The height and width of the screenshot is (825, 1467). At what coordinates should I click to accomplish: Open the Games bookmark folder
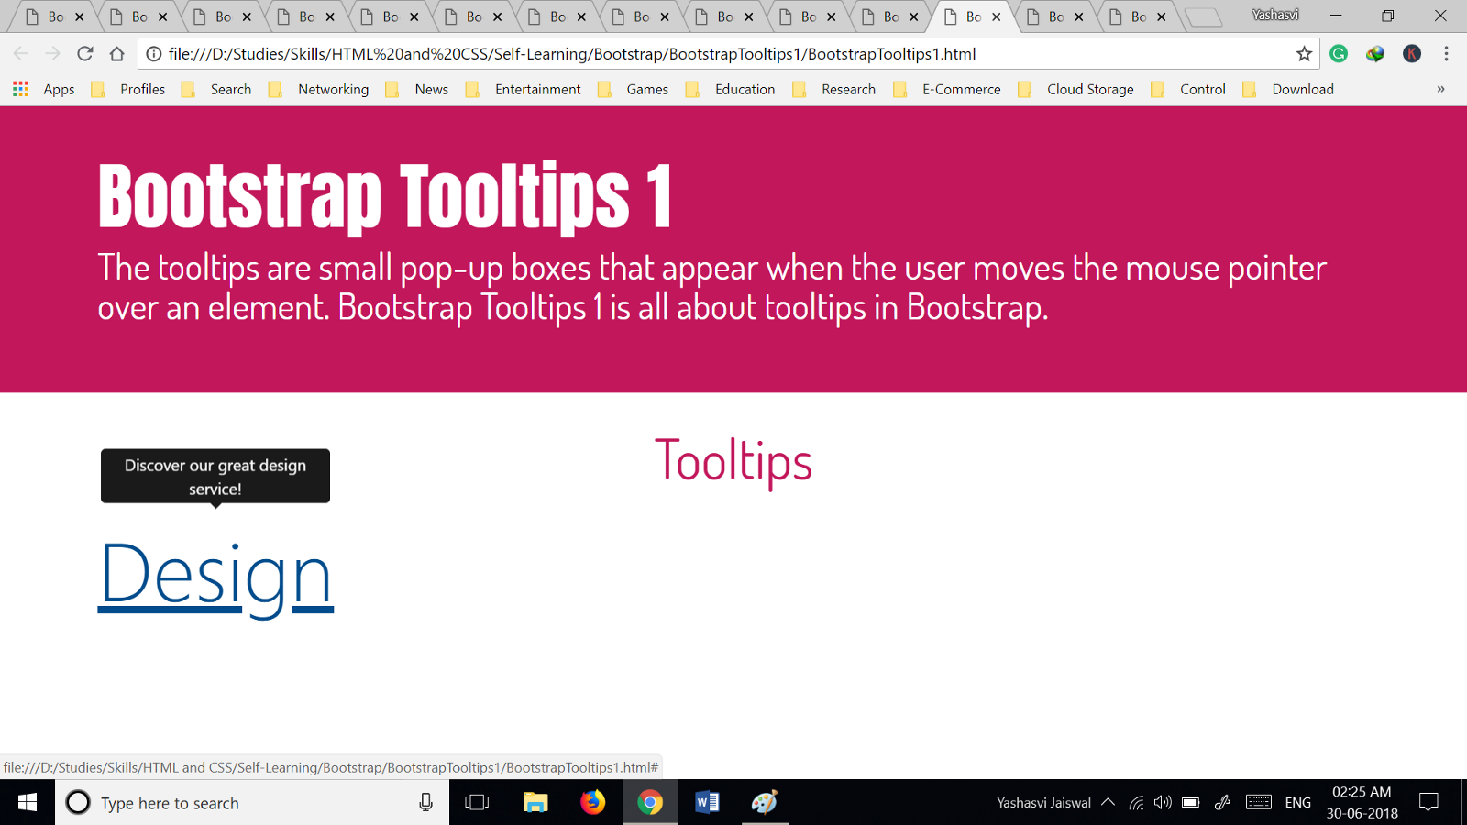pos(633,89)
